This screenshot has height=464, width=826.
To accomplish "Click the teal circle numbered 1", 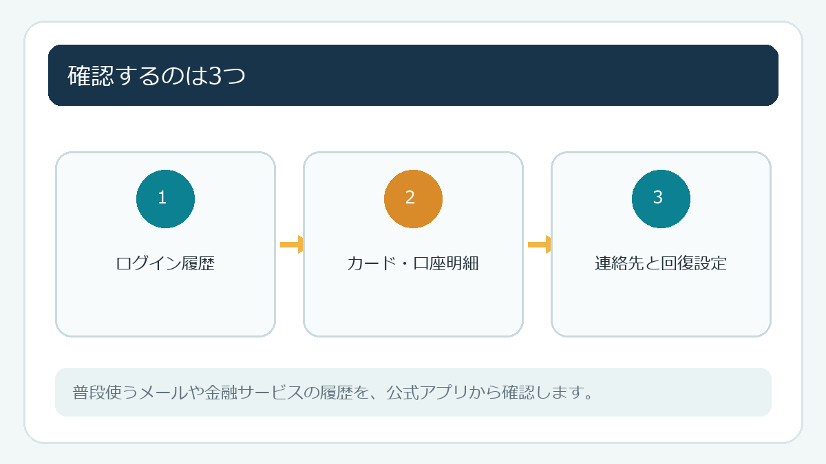I will (x=165, y=199).
